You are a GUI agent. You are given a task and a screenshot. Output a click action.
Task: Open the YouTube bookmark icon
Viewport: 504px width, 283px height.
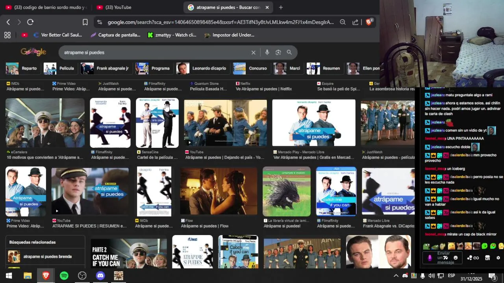(24, 35)
